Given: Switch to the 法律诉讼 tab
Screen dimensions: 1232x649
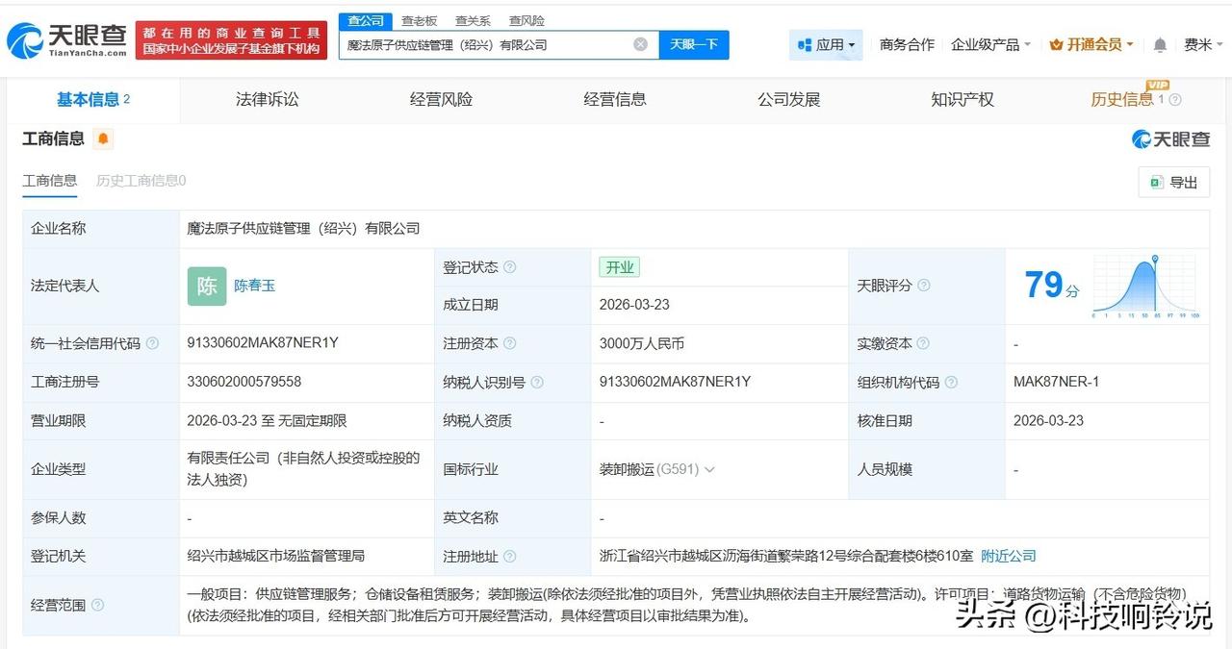Looking at the screenshot, I should click(x=267, y=99).
